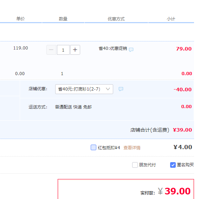This screenshot has width=200, height=199.
Task: Open the 店铺优惠 discount dropdown
Action: [x=84, y=89]
